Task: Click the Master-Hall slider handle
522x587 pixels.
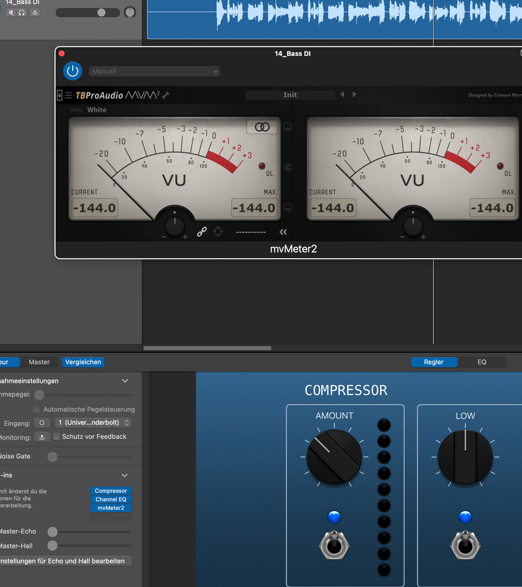Action: tap(53, 546)
